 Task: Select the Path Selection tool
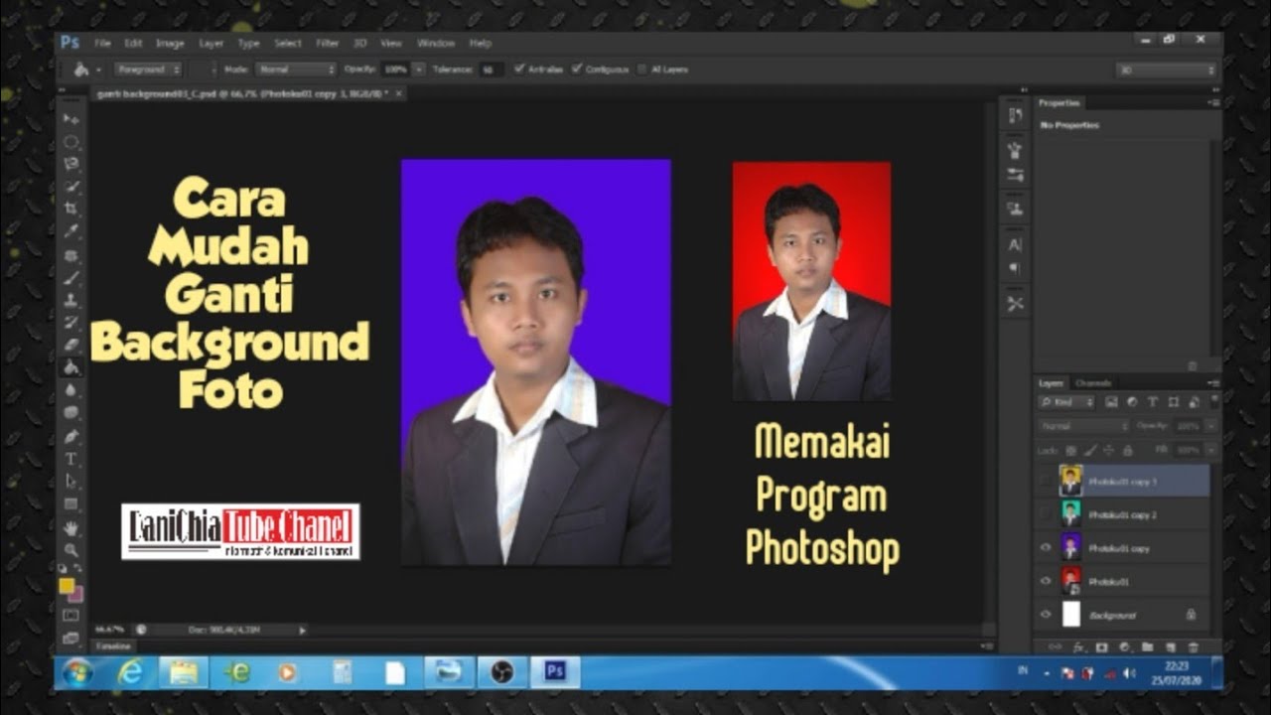tap(71, 481)
